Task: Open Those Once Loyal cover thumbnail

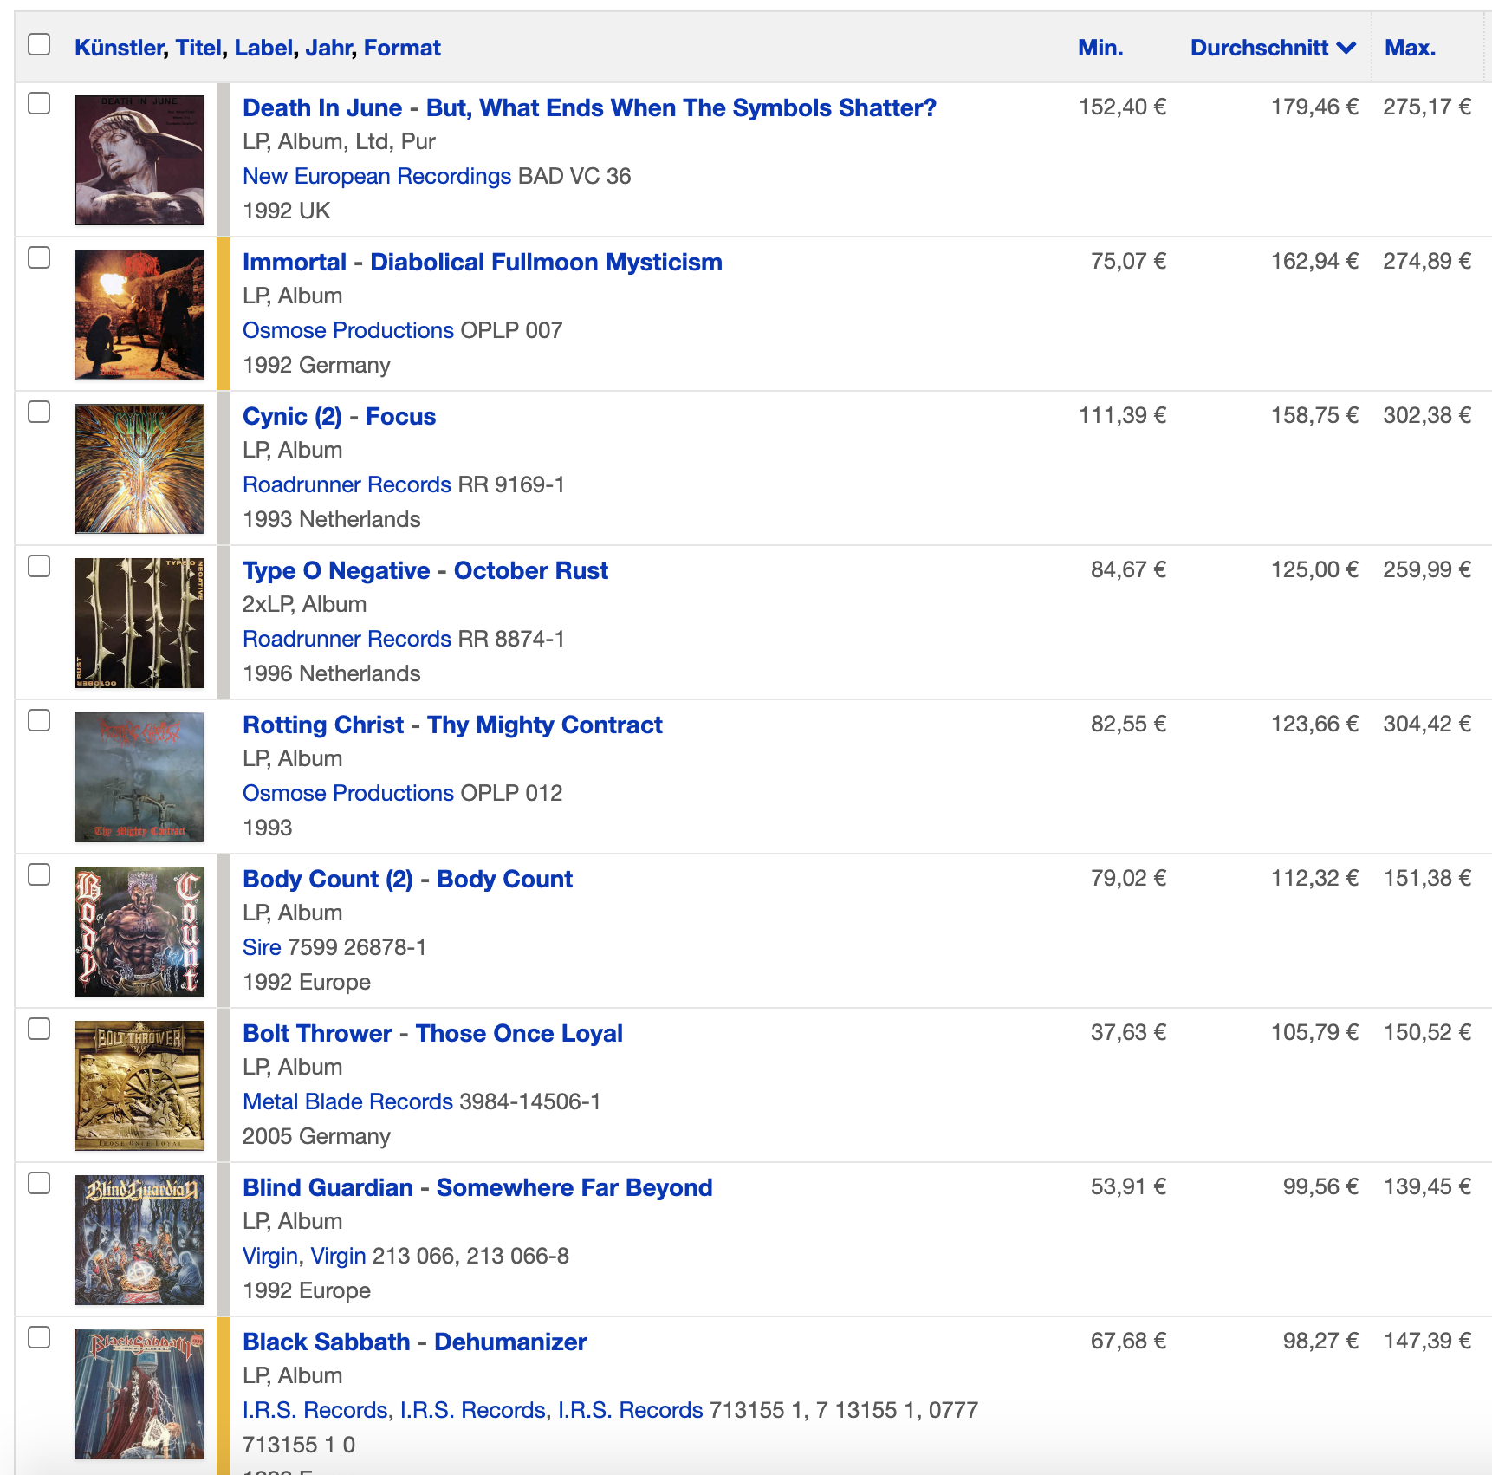Action: (x=139, y=1086)
